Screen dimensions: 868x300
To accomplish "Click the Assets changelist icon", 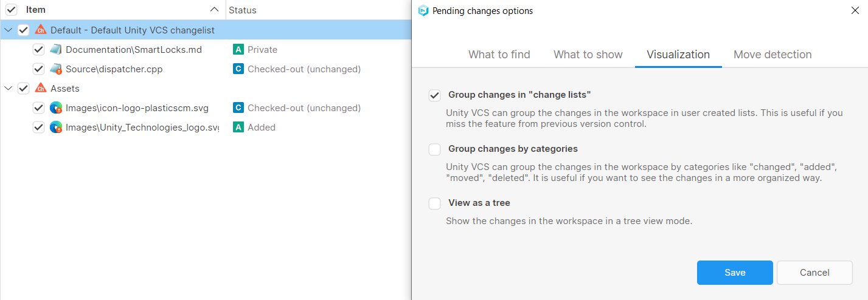I will 41,88.
